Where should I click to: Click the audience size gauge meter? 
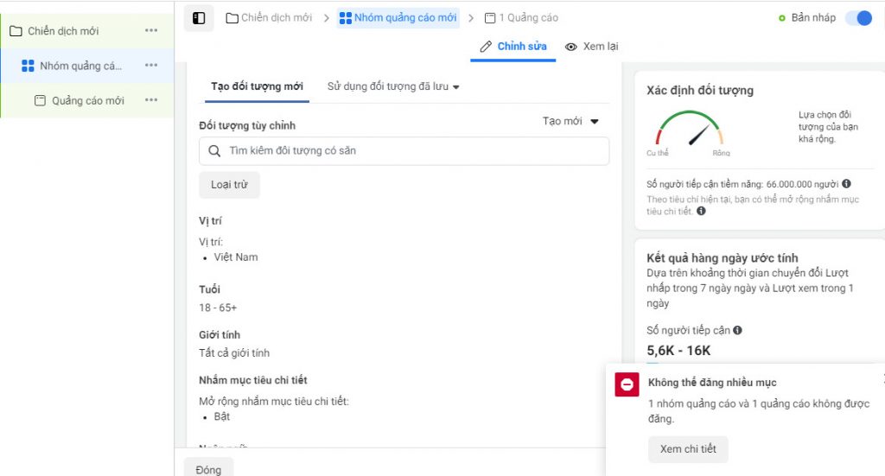(x=689, y=130)
